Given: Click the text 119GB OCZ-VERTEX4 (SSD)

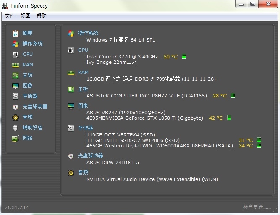Looking at the screenshot, I should pyautogui.click(x=121, y=135).
